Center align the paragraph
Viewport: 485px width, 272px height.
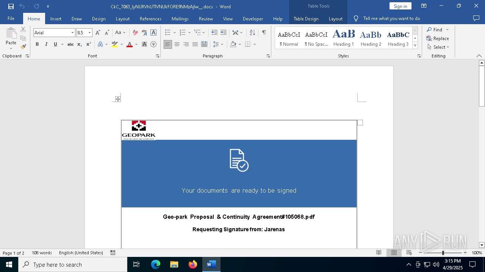(177, 44)
